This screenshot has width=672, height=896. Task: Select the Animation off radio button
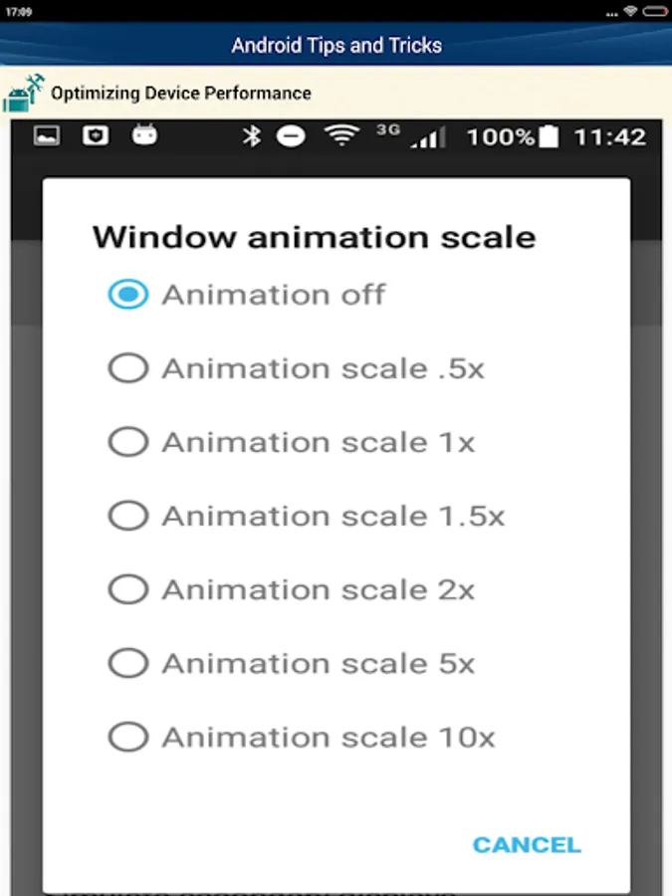128,295
